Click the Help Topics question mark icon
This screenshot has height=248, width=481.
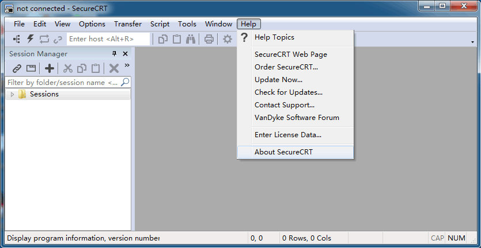pos(244,37)
